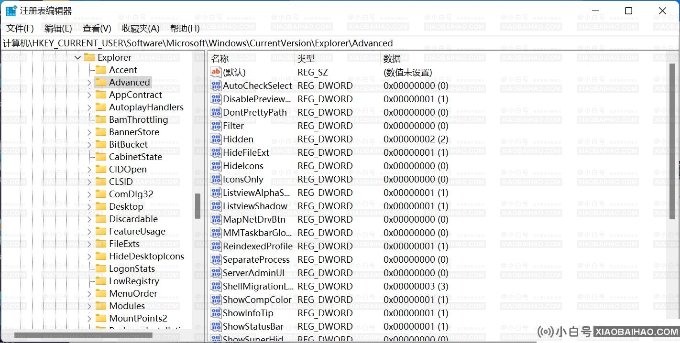Click the Desktop key folder icon
Image resolution: width=680 pixels, height=343 pixels.
101,206
